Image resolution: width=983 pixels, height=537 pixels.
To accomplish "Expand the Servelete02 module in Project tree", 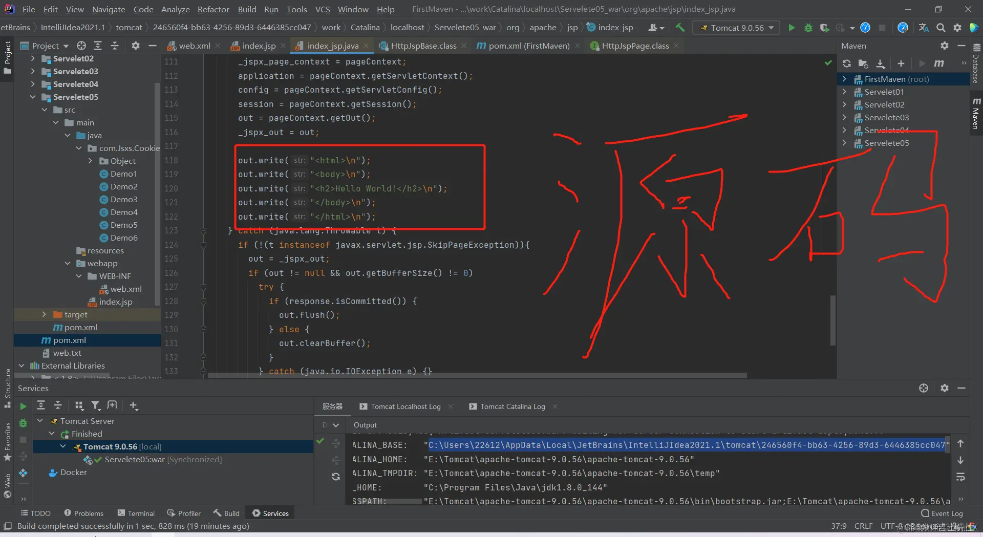I will point(33,58).
